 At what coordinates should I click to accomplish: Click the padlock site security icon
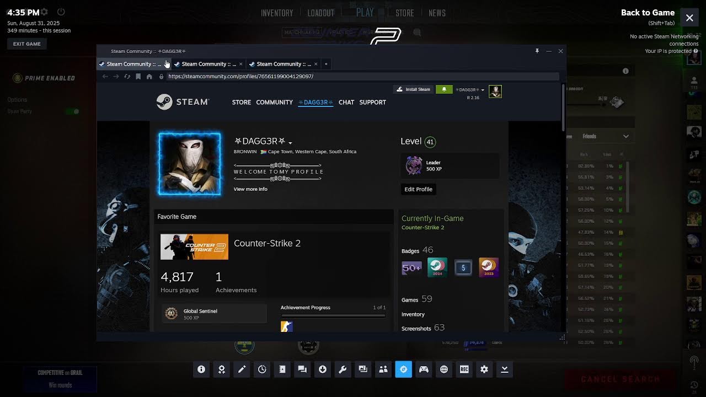[161, 77]
